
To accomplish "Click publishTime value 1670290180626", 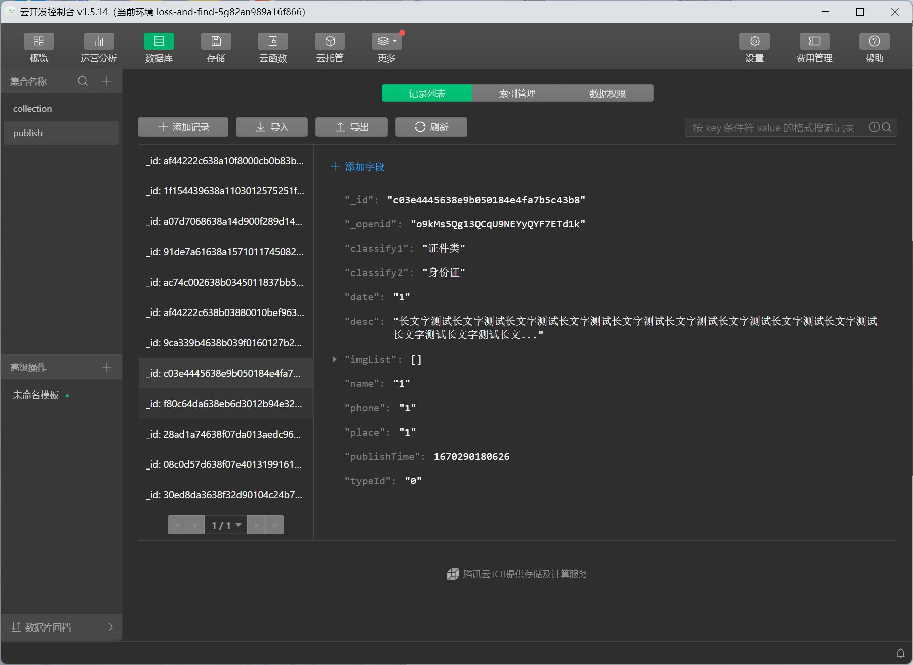I will [472, 456].
